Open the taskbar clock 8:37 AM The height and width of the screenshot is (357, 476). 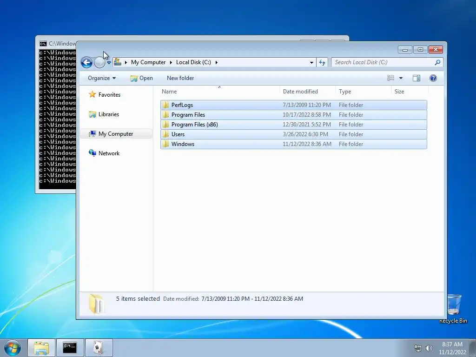coord(452,348)
